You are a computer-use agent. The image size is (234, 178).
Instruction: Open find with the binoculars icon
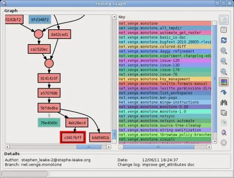coord(224,102)
